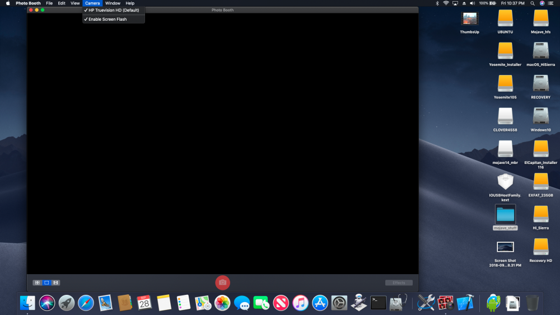Select the movie clip recording mode

[55, 283]
